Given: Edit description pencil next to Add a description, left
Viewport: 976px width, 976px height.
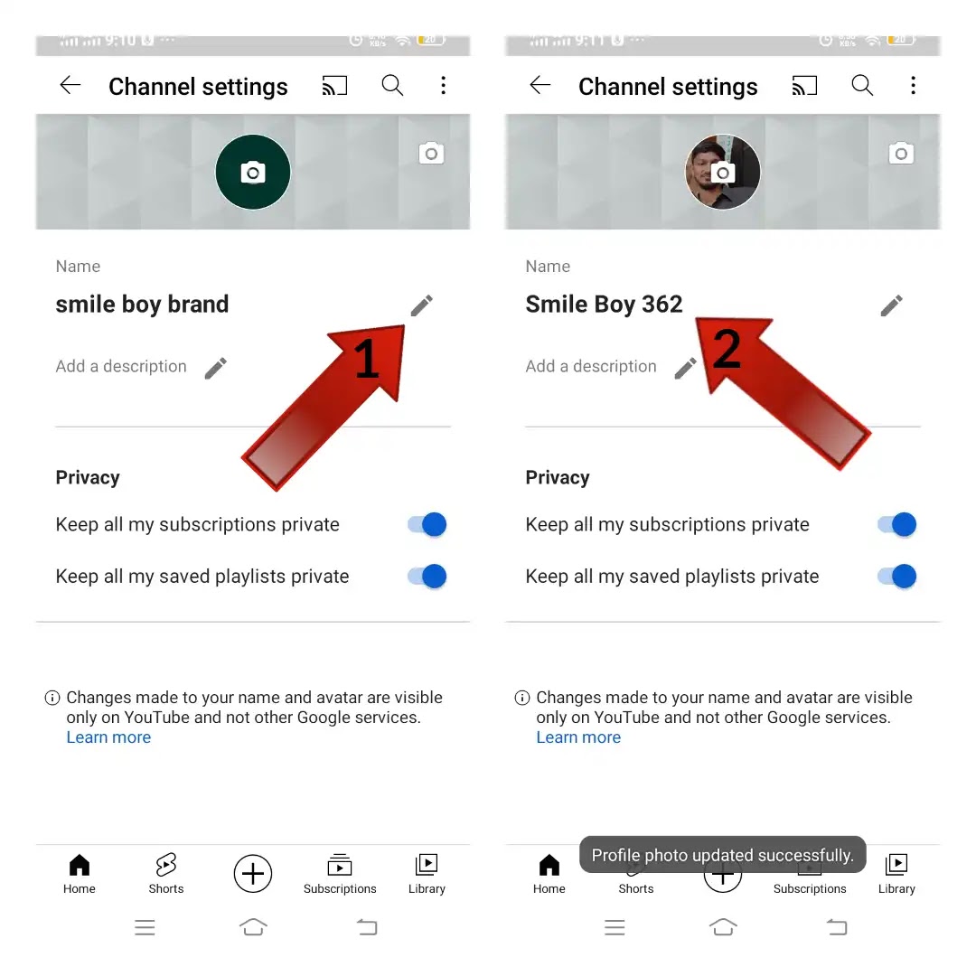Looking at the screenshot, I should pos(216,368).
